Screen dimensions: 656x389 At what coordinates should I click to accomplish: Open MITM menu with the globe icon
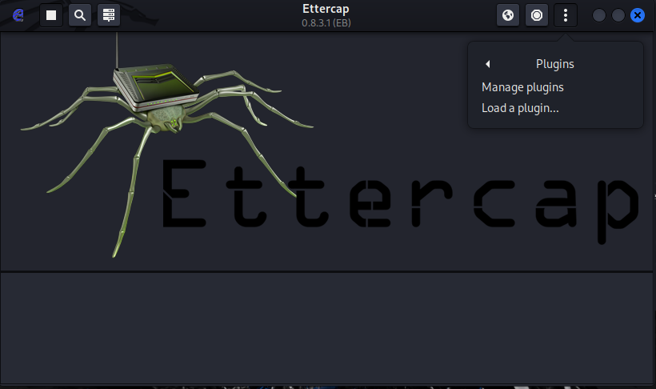coord(508,15)
